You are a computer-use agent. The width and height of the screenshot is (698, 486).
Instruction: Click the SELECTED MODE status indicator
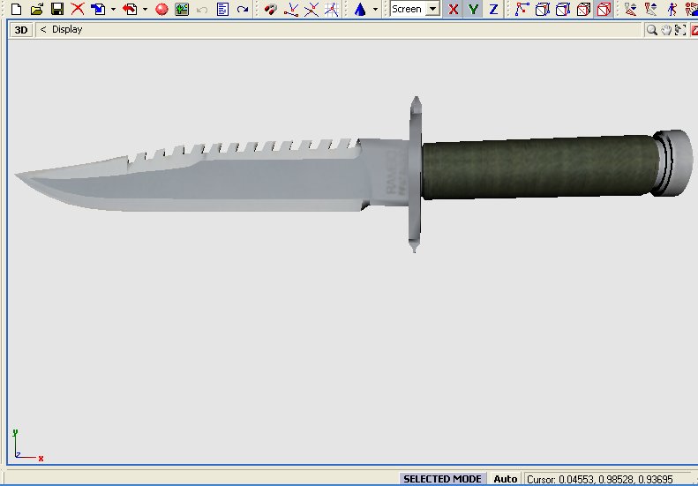(442, 479)
